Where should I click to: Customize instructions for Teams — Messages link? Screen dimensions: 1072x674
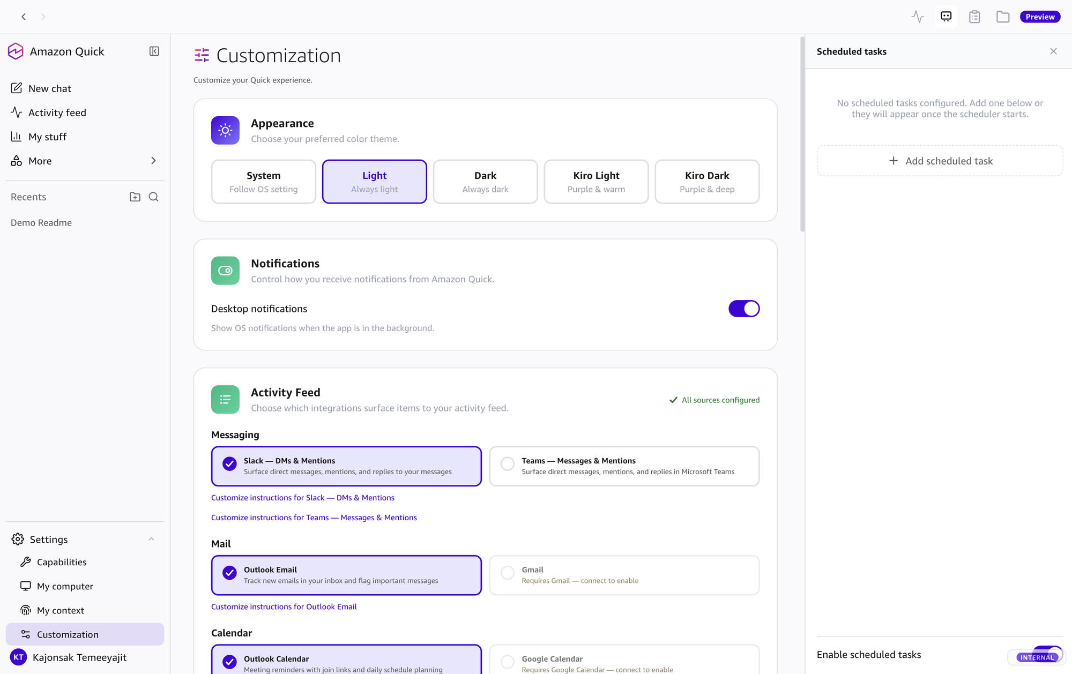coord(314,518)
